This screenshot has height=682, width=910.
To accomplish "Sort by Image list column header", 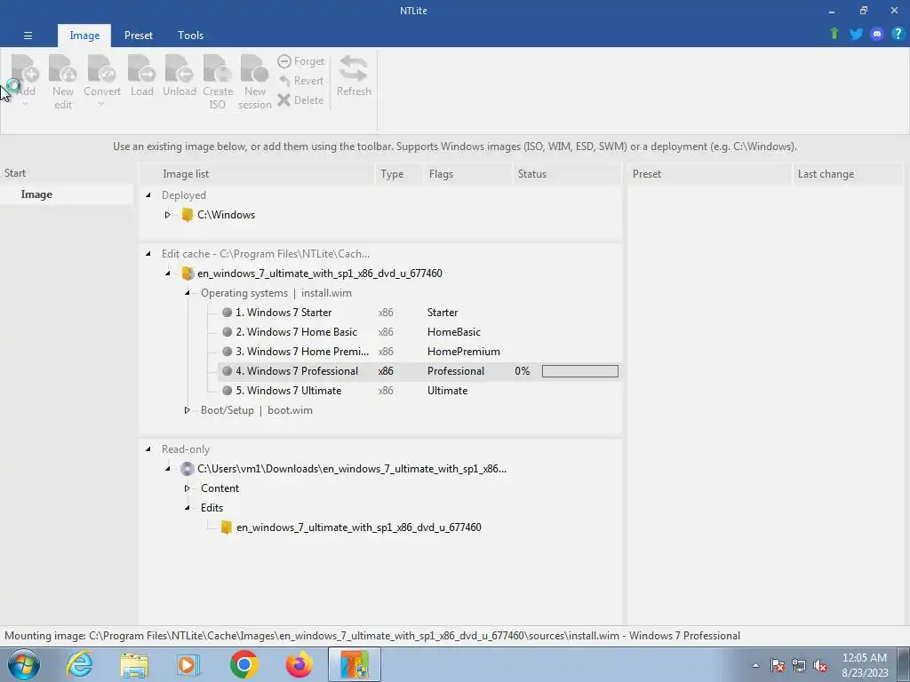I will 259,174.
